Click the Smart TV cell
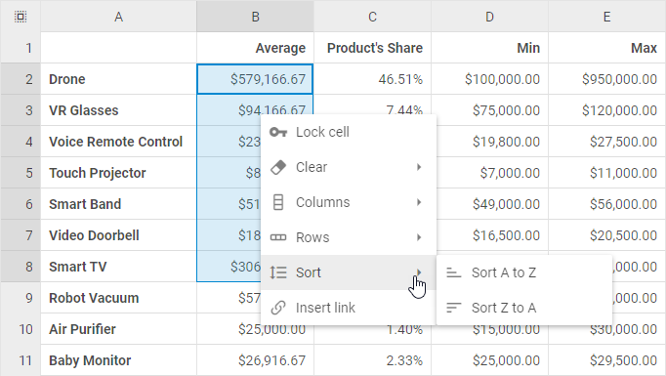 click(x=118, y=267)
